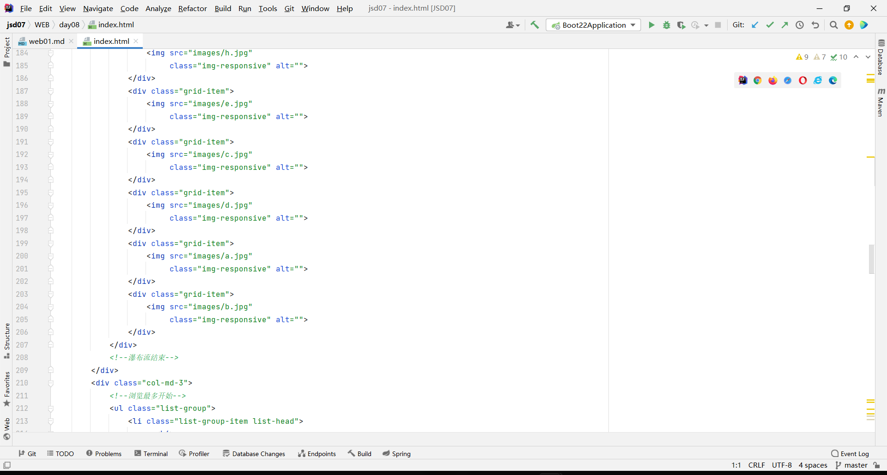The width and height of the screenshot is (887, 475).
Task: Open the Maven tool window
Action: (881, 102)
